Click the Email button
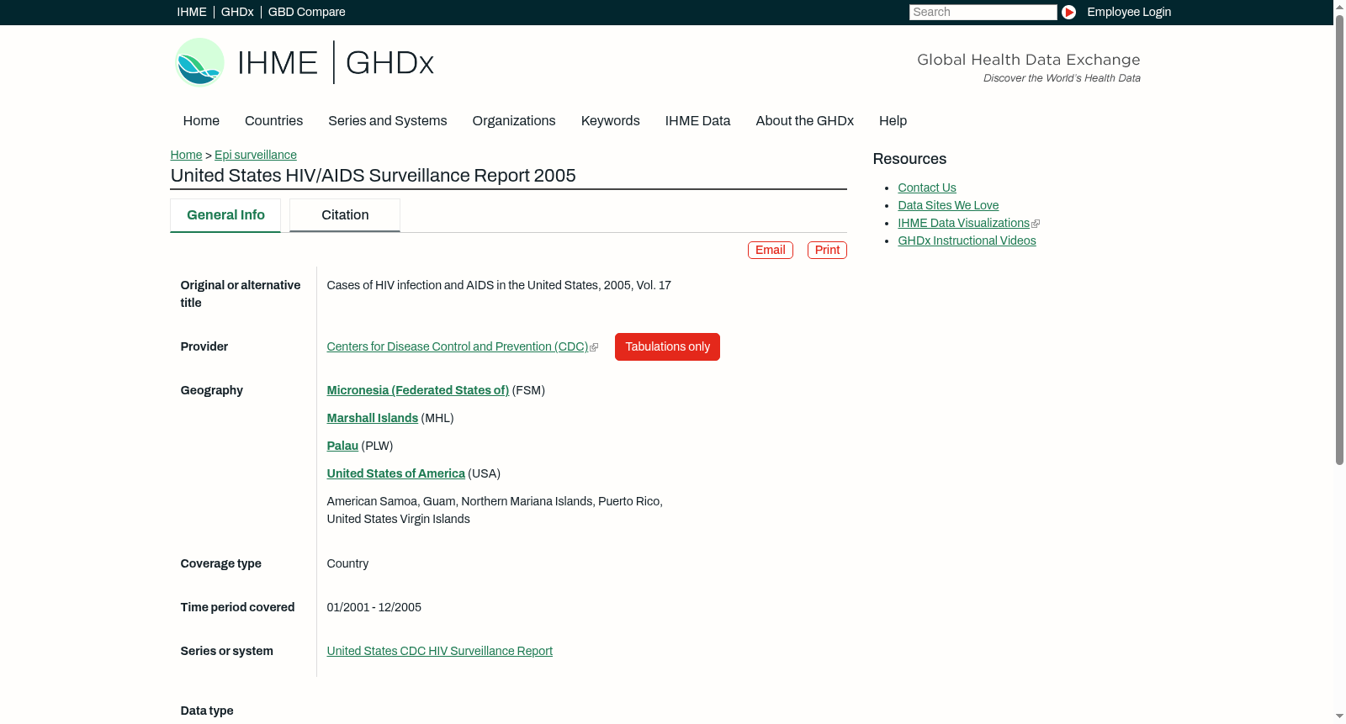 point(771,250)
